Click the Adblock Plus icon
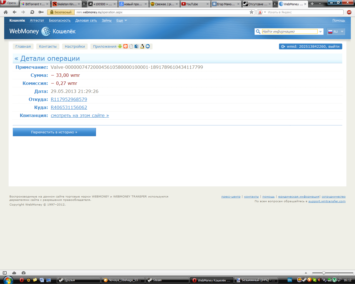 tap(349, 12)
